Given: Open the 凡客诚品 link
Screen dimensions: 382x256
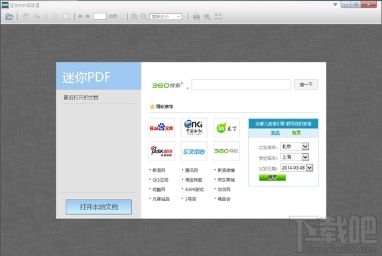Looking at the screenshot, I should coord(161,199).
